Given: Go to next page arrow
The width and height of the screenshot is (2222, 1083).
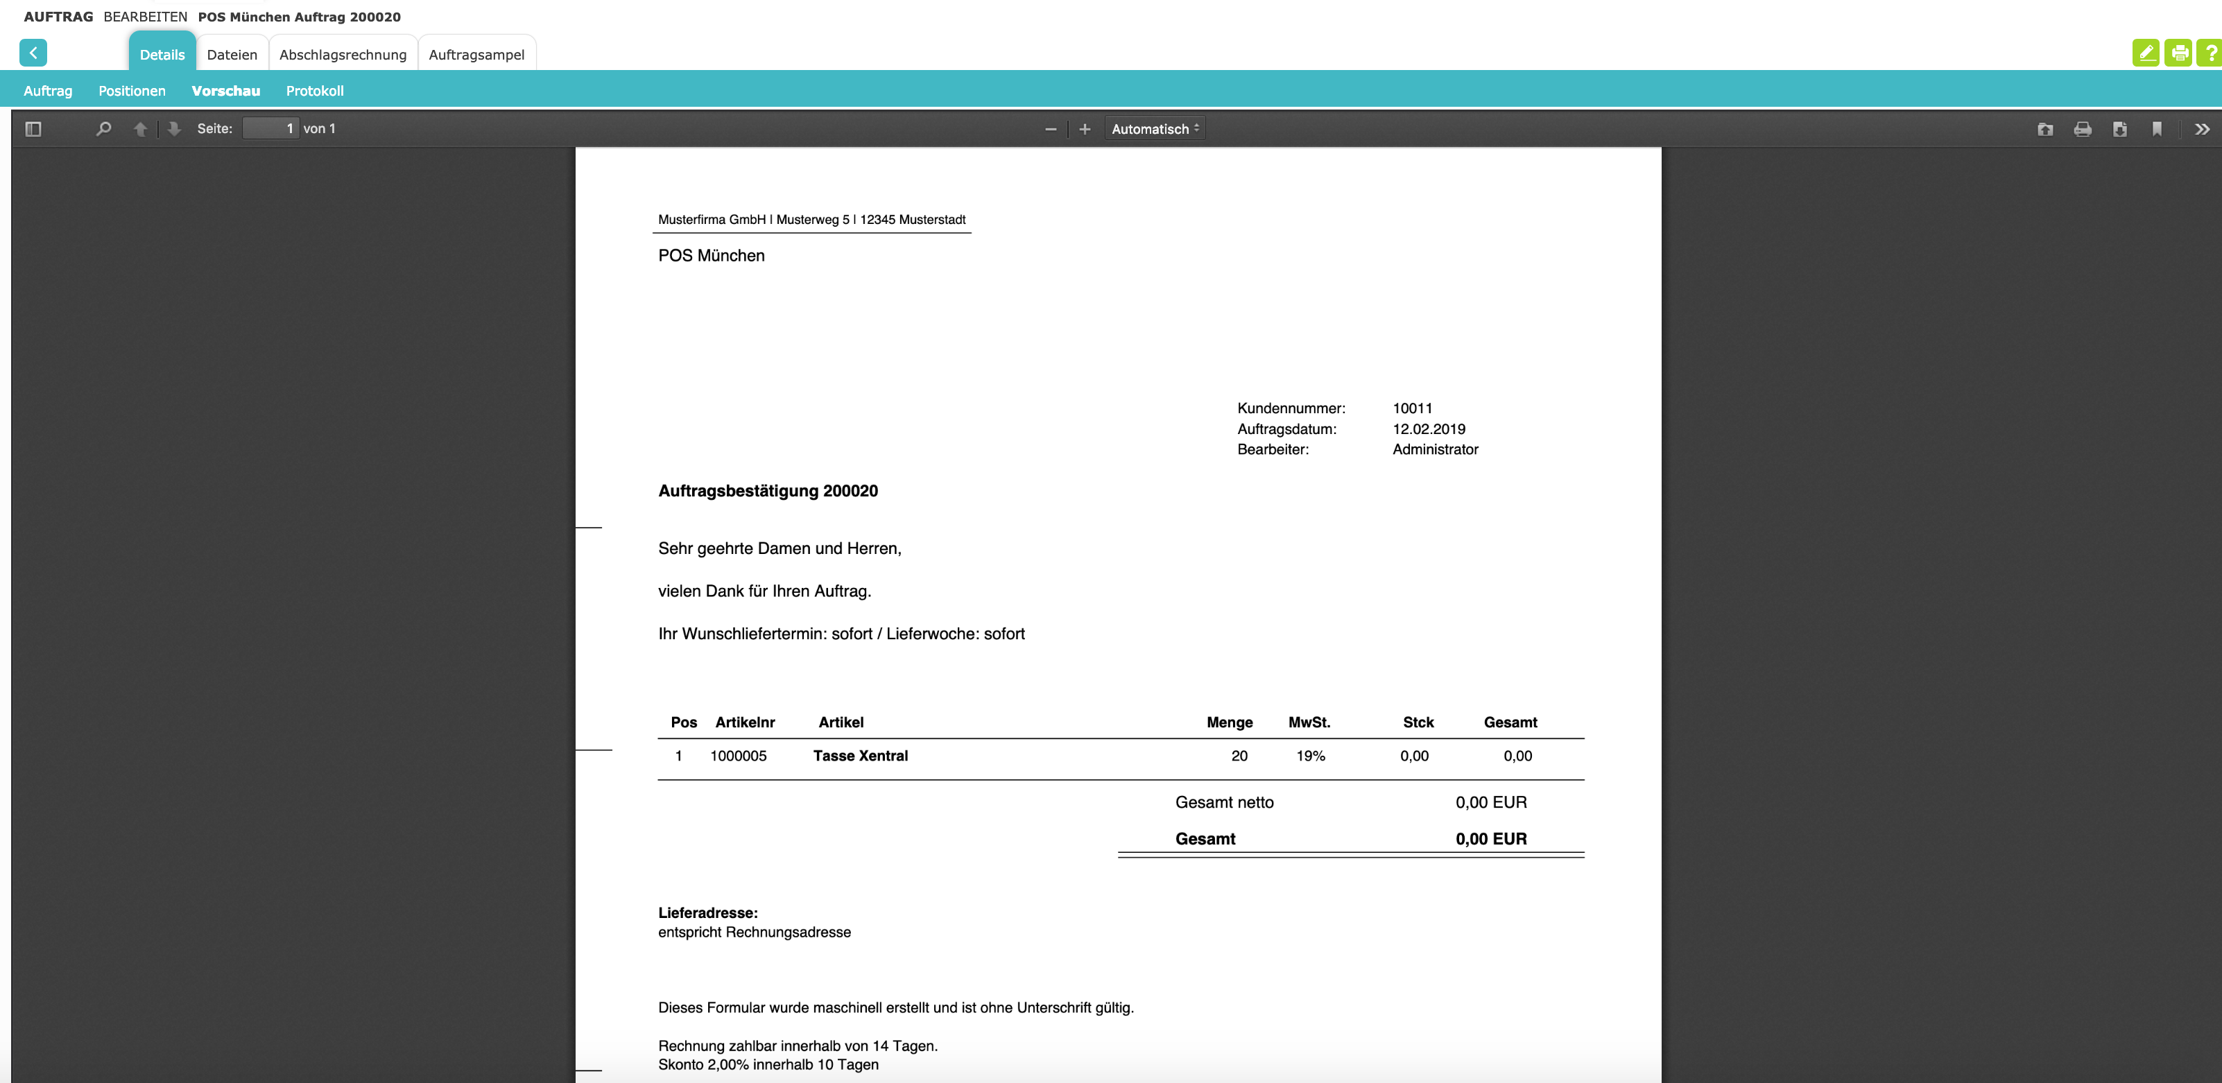Looking at the screenshot, I should pos(174,130).
